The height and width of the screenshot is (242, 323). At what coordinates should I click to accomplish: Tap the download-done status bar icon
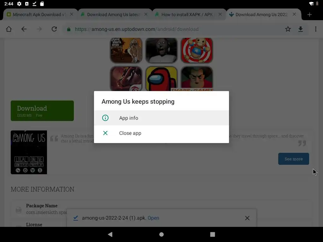(x=34, y=4)
